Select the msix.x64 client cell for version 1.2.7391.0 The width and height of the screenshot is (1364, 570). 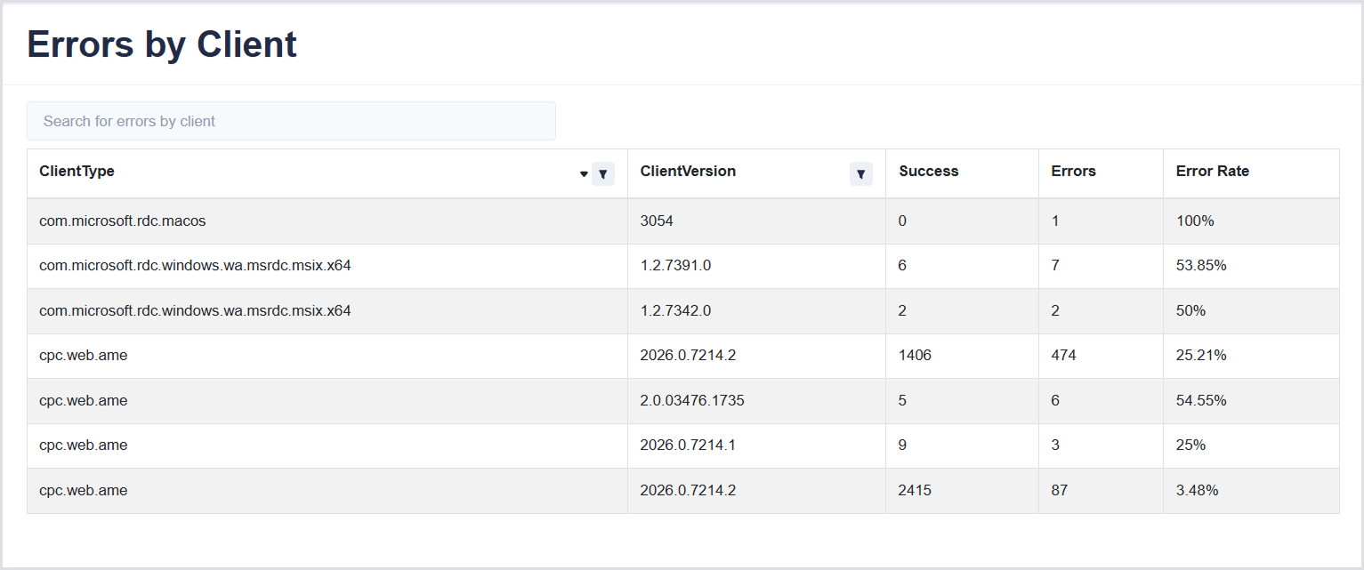[x=327, y=266]
